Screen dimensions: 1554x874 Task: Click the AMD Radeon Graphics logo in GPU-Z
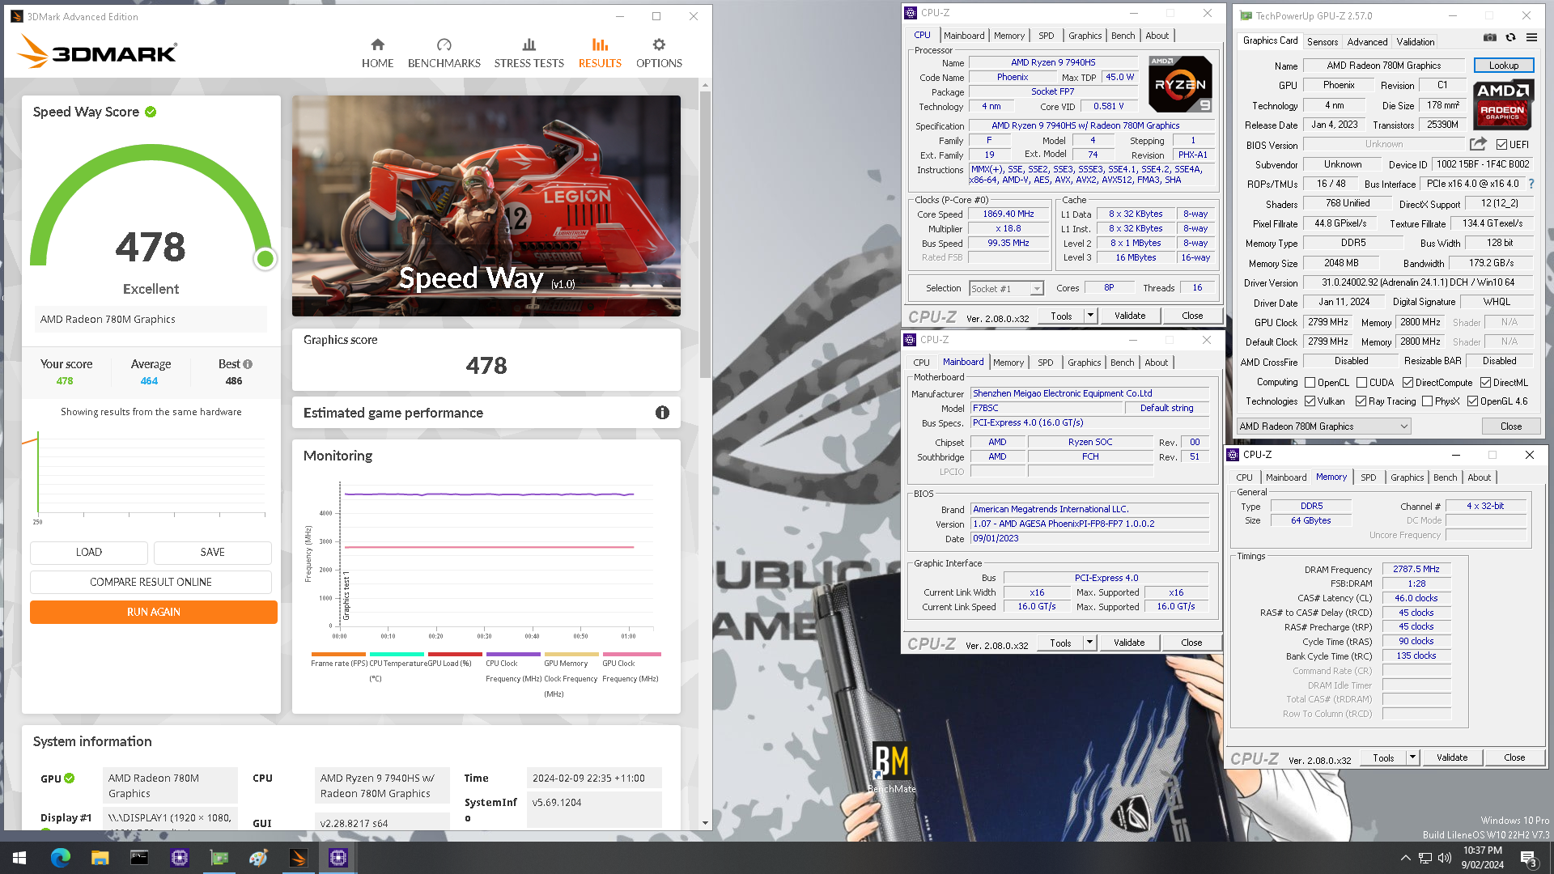[1503, 105]
